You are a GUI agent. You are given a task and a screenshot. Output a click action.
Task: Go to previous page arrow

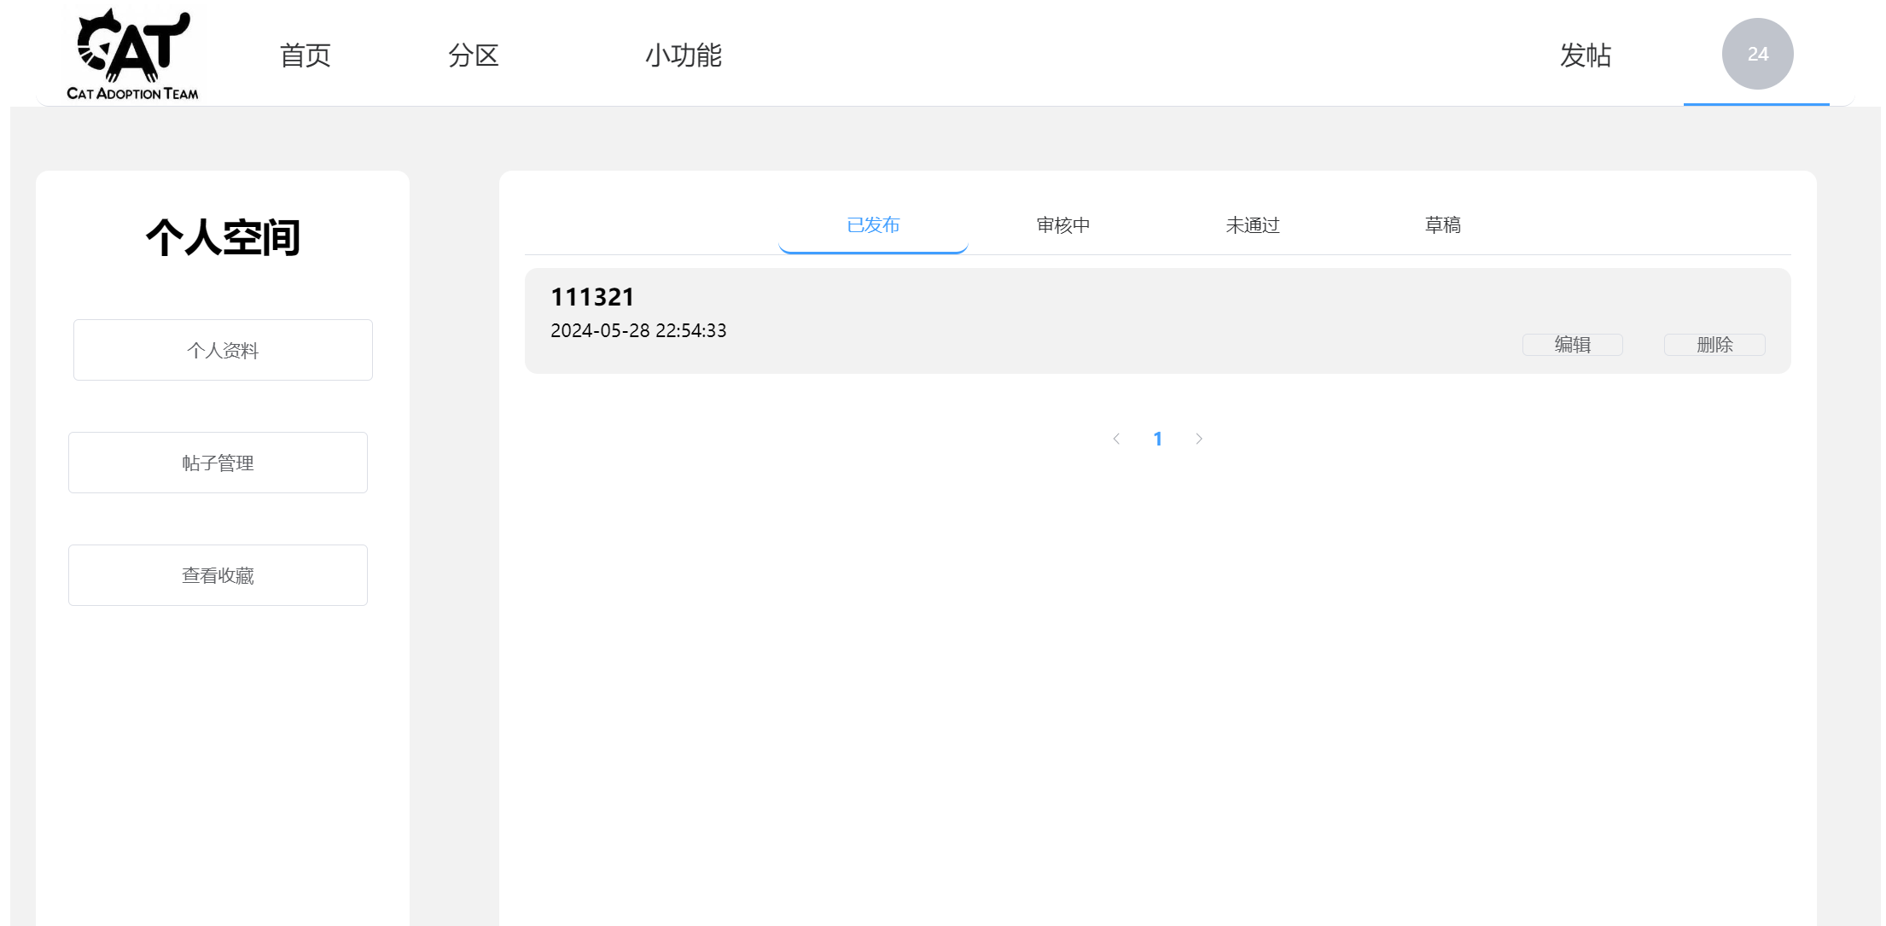pyautogui.click(x=1116, y=439)
